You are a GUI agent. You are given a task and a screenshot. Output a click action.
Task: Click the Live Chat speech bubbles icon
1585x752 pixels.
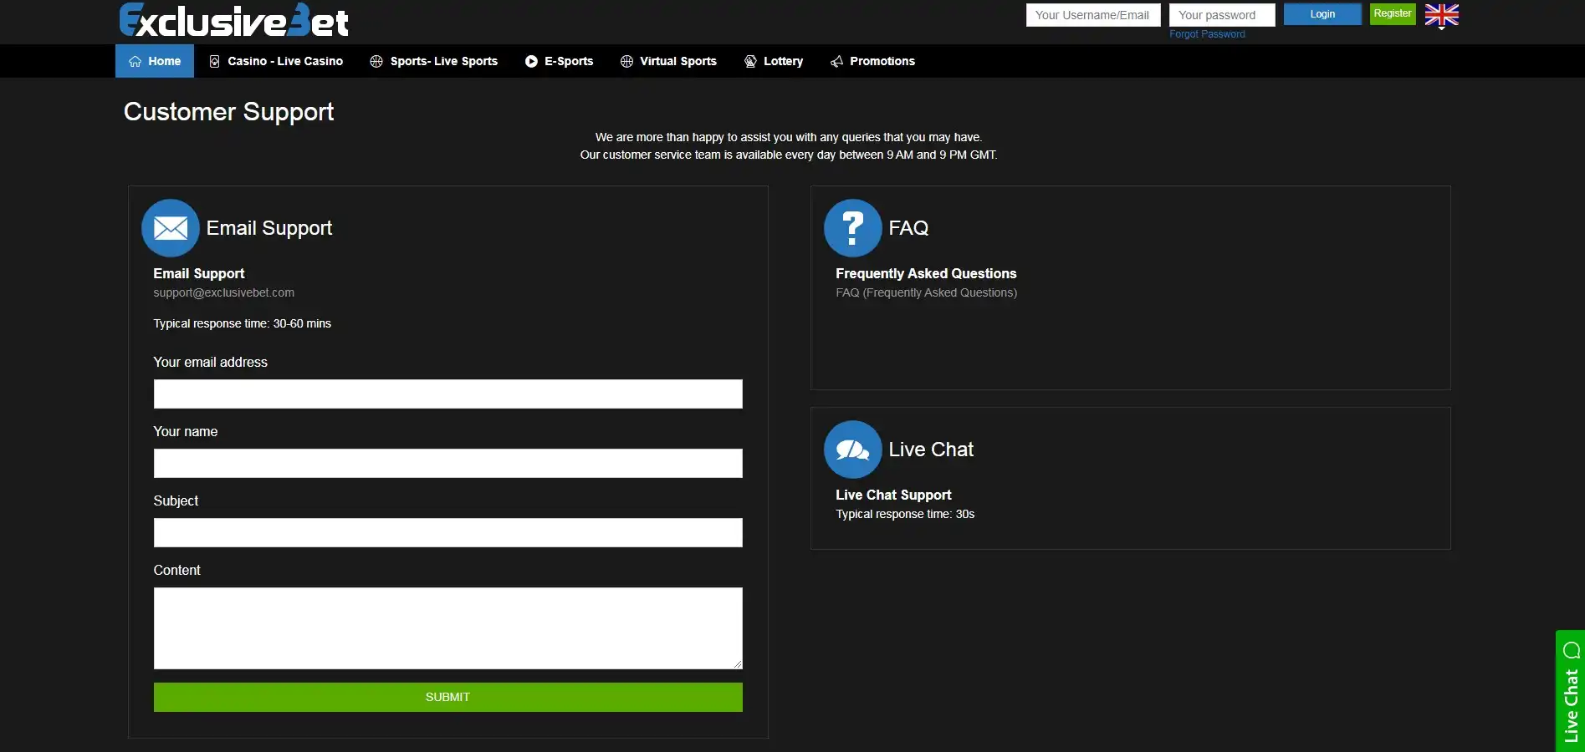(852, 450)
